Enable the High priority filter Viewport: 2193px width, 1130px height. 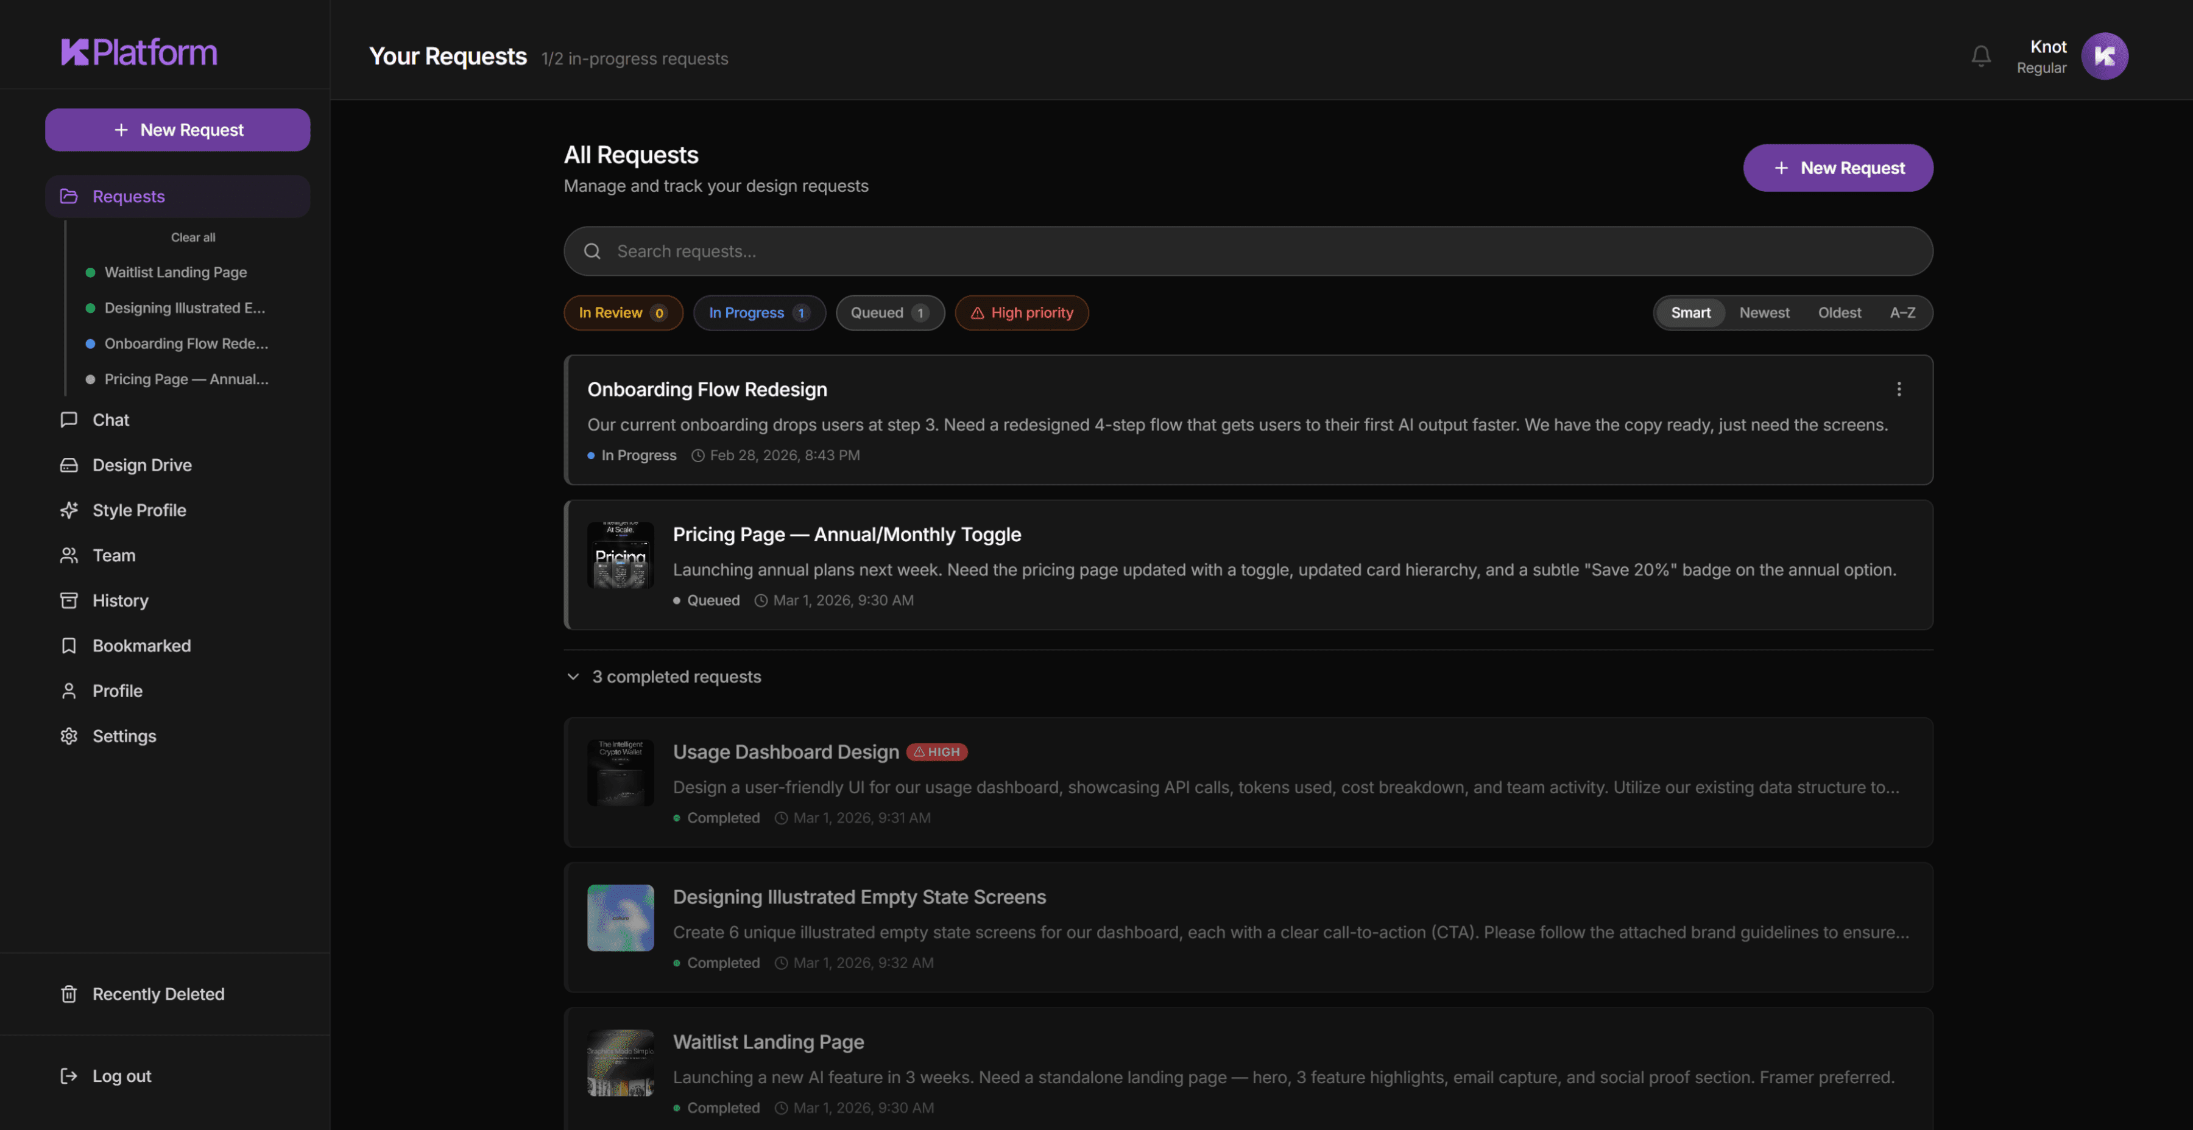(x=1022, y=312)
